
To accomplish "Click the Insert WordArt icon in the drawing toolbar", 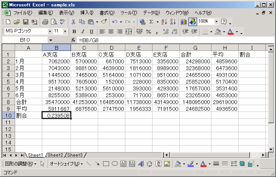I will (140, 164).
